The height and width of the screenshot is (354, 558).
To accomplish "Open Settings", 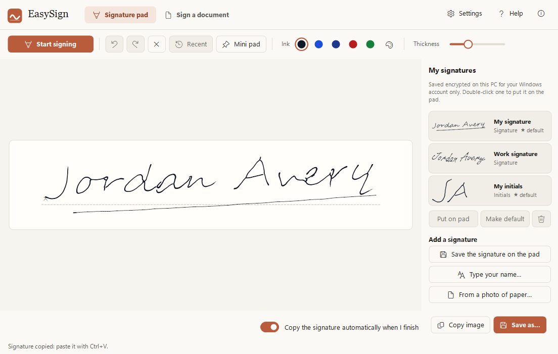I will (x=464, y=14).
